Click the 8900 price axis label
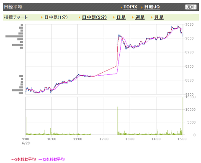Viewport: 201px width, 163px height. click(189, 66)
